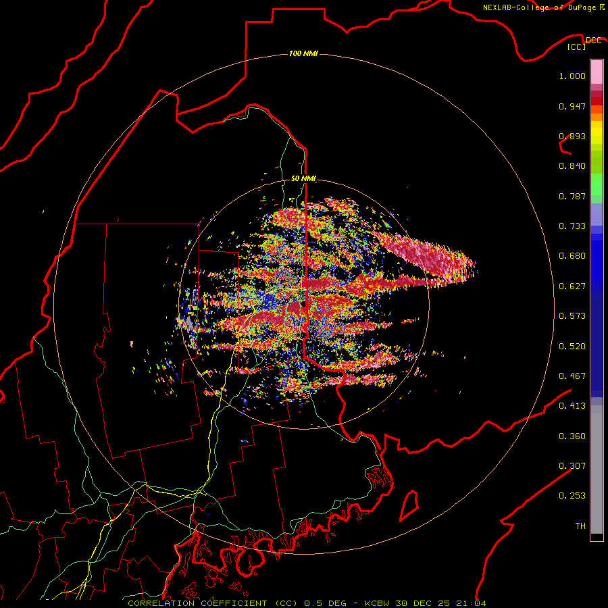Click the dark blue 0.520 band in legend

[x=597, y=346]
